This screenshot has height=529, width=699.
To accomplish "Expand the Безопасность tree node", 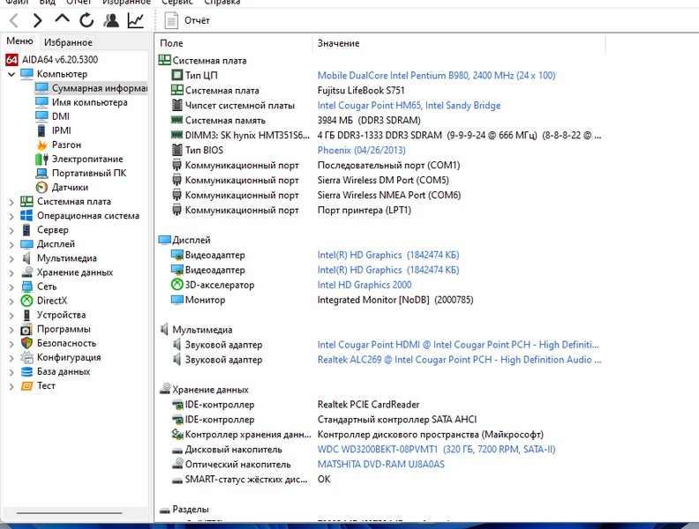I will click(11, 343).
